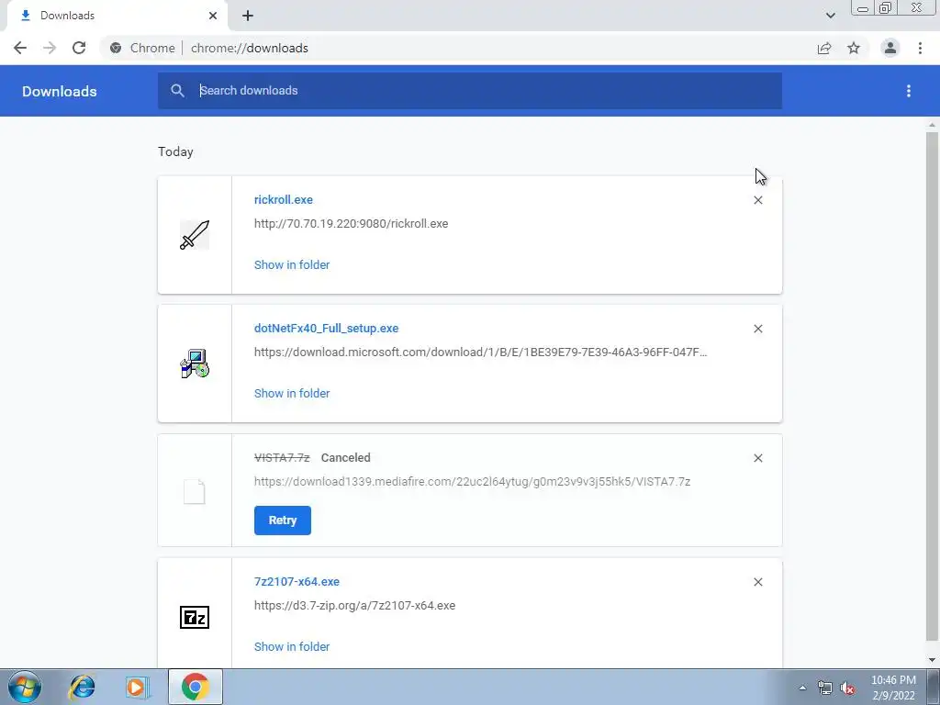Open the Downloads page more actions menu
Viewport: 940px width, 705px height.
pos(909,91)
